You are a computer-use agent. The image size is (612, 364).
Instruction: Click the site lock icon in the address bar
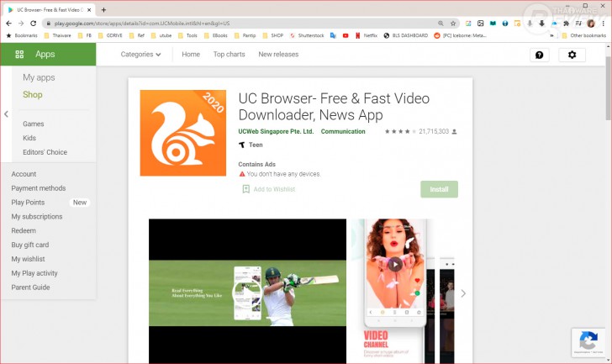(x=49, y=24)
